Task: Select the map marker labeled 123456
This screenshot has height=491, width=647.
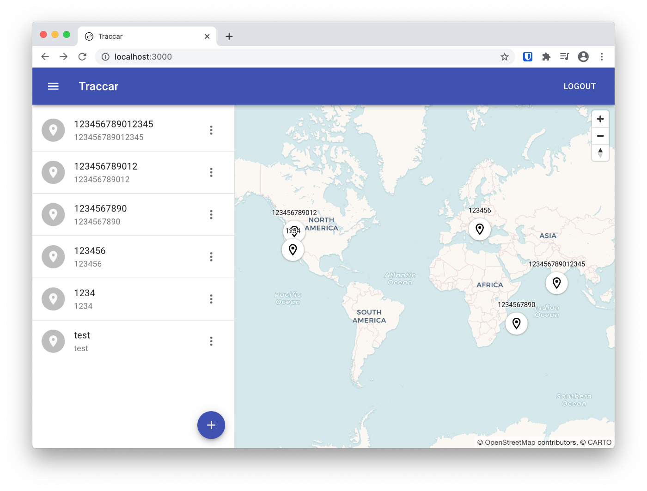Action: (x=480, y=229)
